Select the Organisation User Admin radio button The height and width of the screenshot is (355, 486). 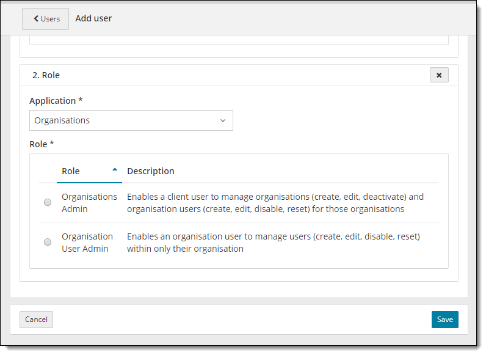coord(48,243)
